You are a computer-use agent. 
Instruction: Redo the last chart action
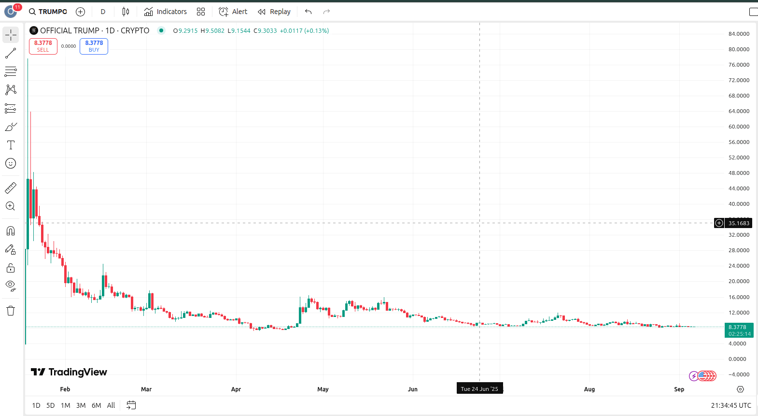pyautogui.click(x=327, y=12)
